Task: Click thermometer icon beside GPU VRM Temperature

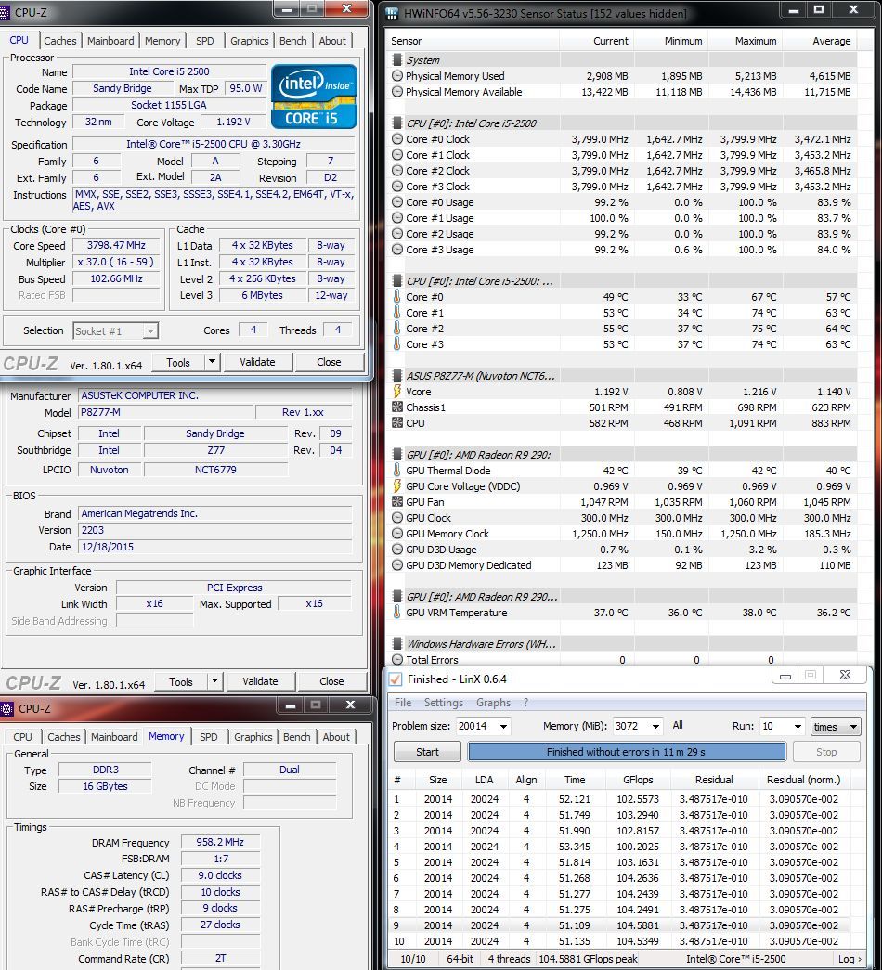Action: point(397,613)
